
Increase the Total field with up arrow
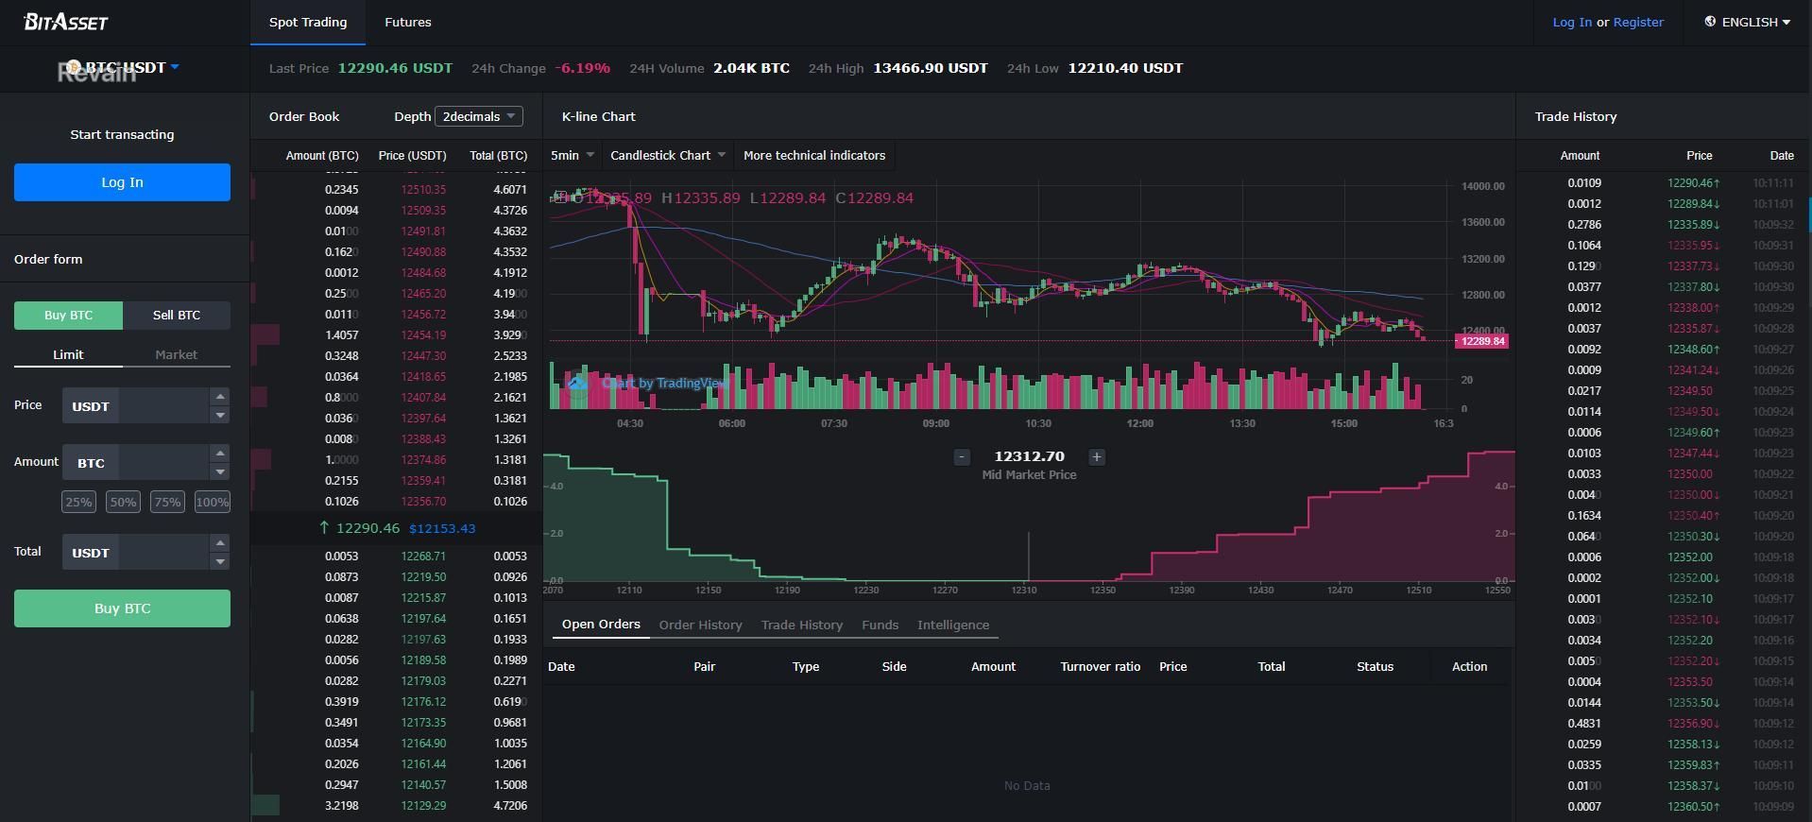pos(220,543)
